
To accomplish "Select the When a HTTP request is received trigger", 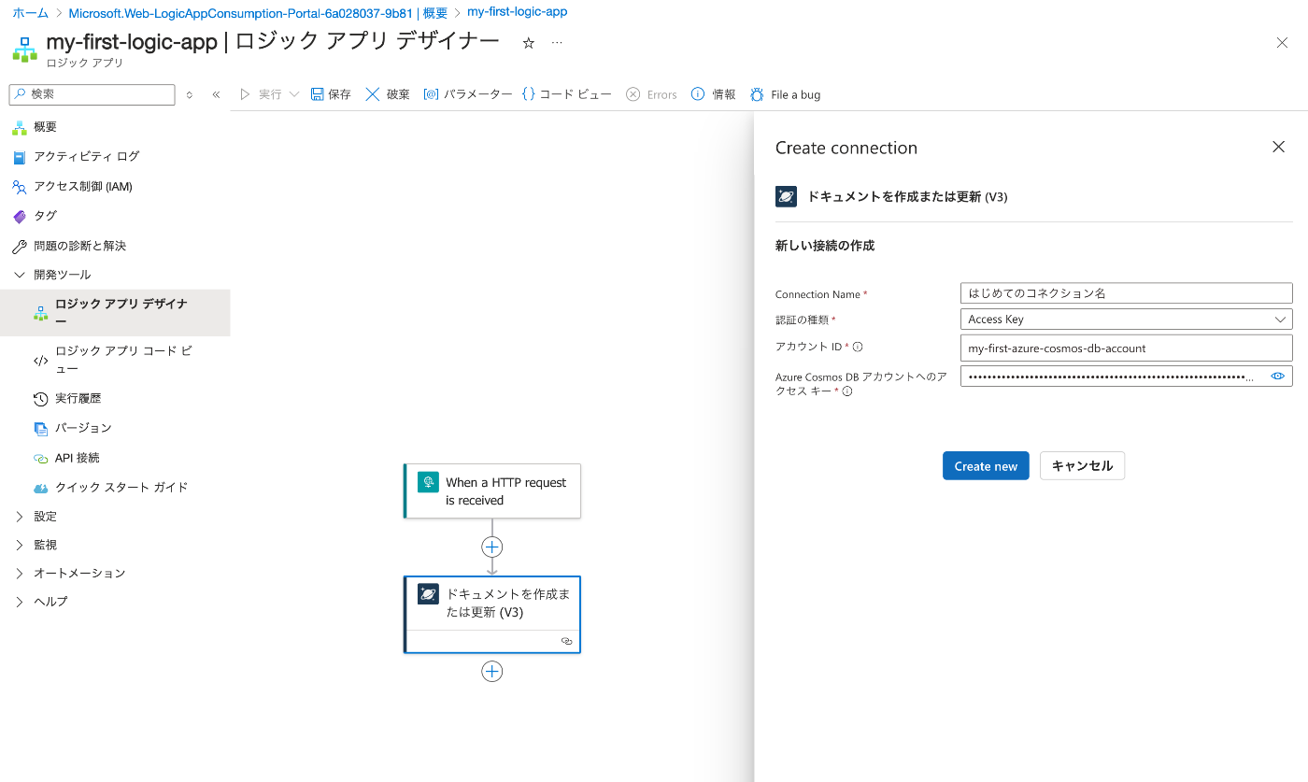I will click(x=492, y=491).
